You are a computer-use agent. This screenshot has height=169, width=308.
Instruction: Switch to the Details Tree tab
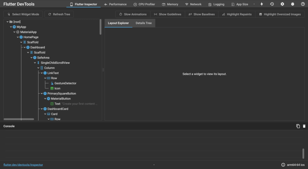(x=143, y=23)
